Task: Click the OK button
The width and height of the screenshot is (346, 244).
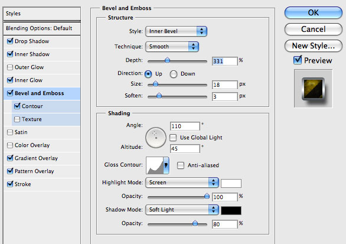Action: tap(314, 12)
